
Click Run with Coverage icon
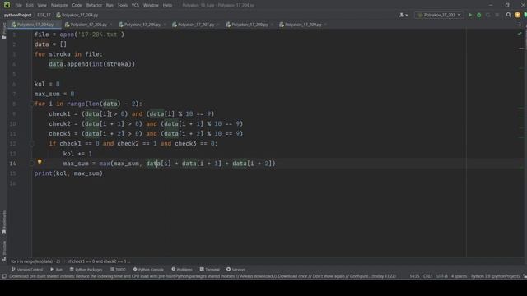[488, 15]
